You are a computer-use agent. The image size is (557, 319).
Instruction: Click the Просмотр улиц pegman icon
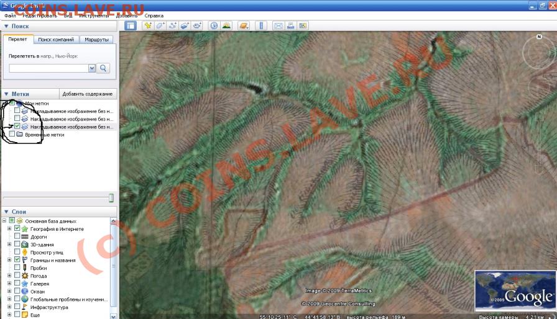(24, 252)
